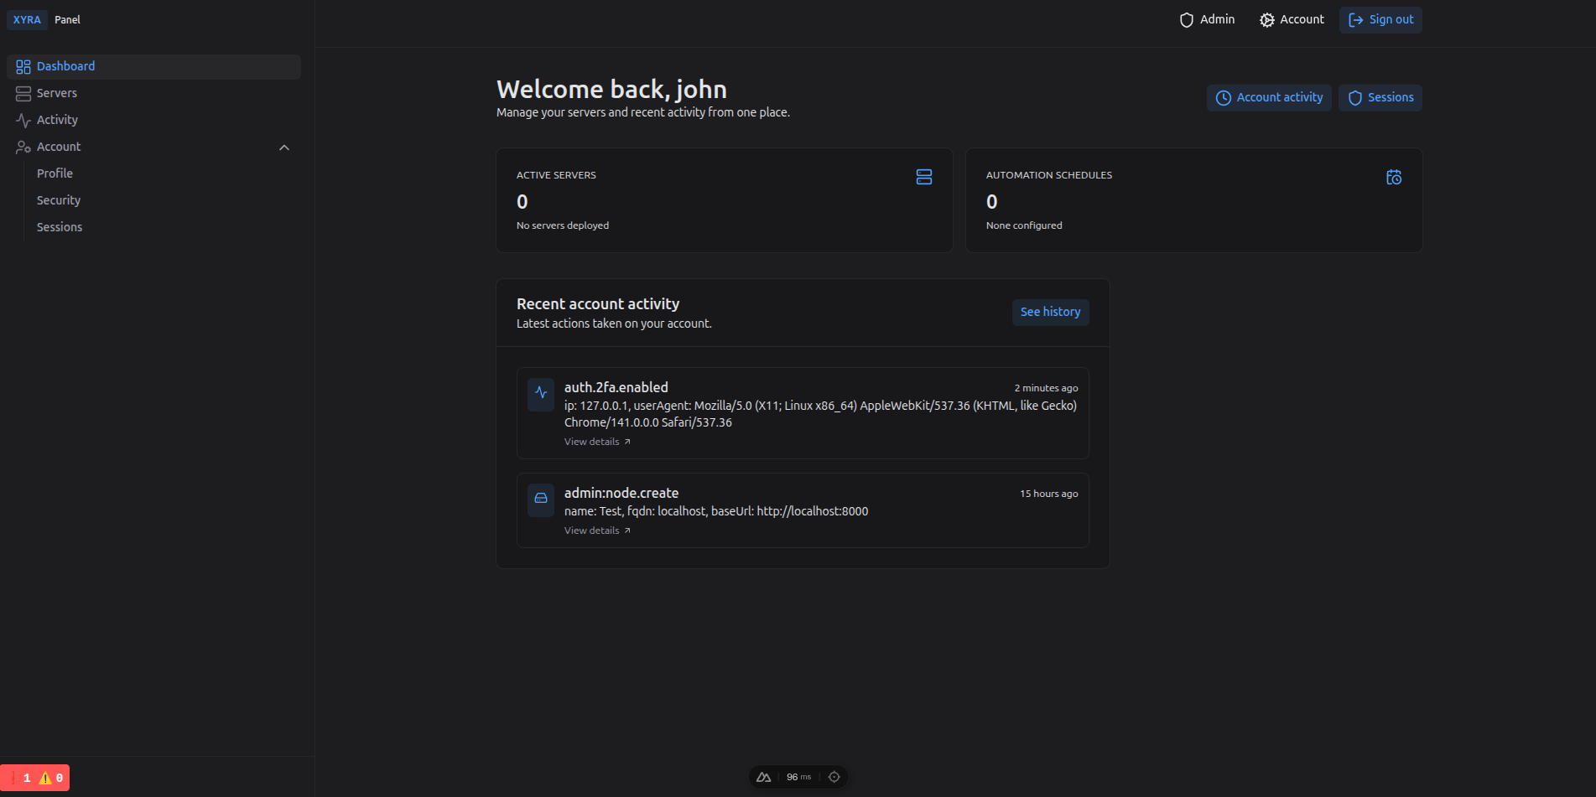Image resolution: width=1596 pixels, height=797 pixels.
Task: Open the Nuxt DevTools logo icon
Action: point(763,777)
